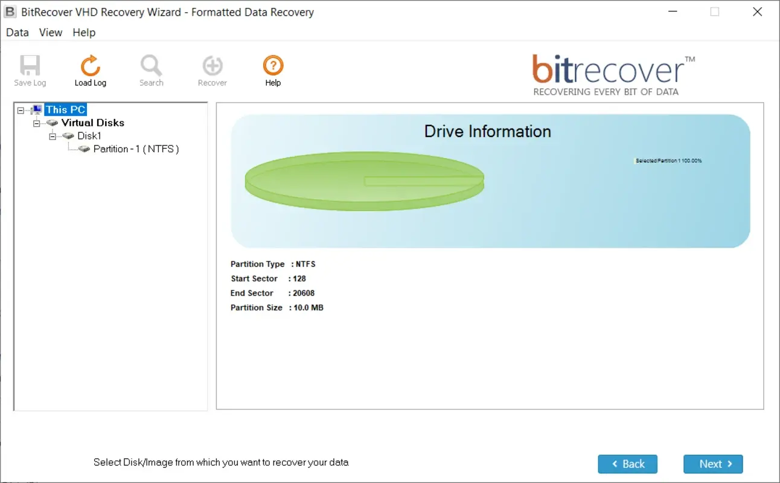Collapse the Disk1 tree node
The height and width of the screenshot is (483, 780).
point(53,136)
